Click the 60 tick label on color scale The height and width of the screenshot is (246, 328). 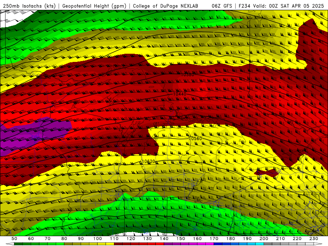[31, 239]
